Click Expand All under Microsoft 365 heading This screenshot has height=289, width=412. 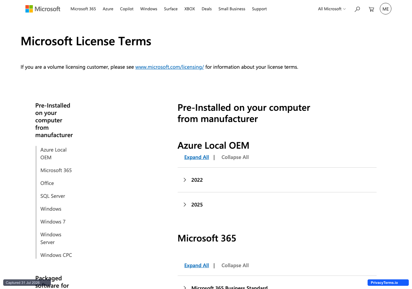[197, 266]
